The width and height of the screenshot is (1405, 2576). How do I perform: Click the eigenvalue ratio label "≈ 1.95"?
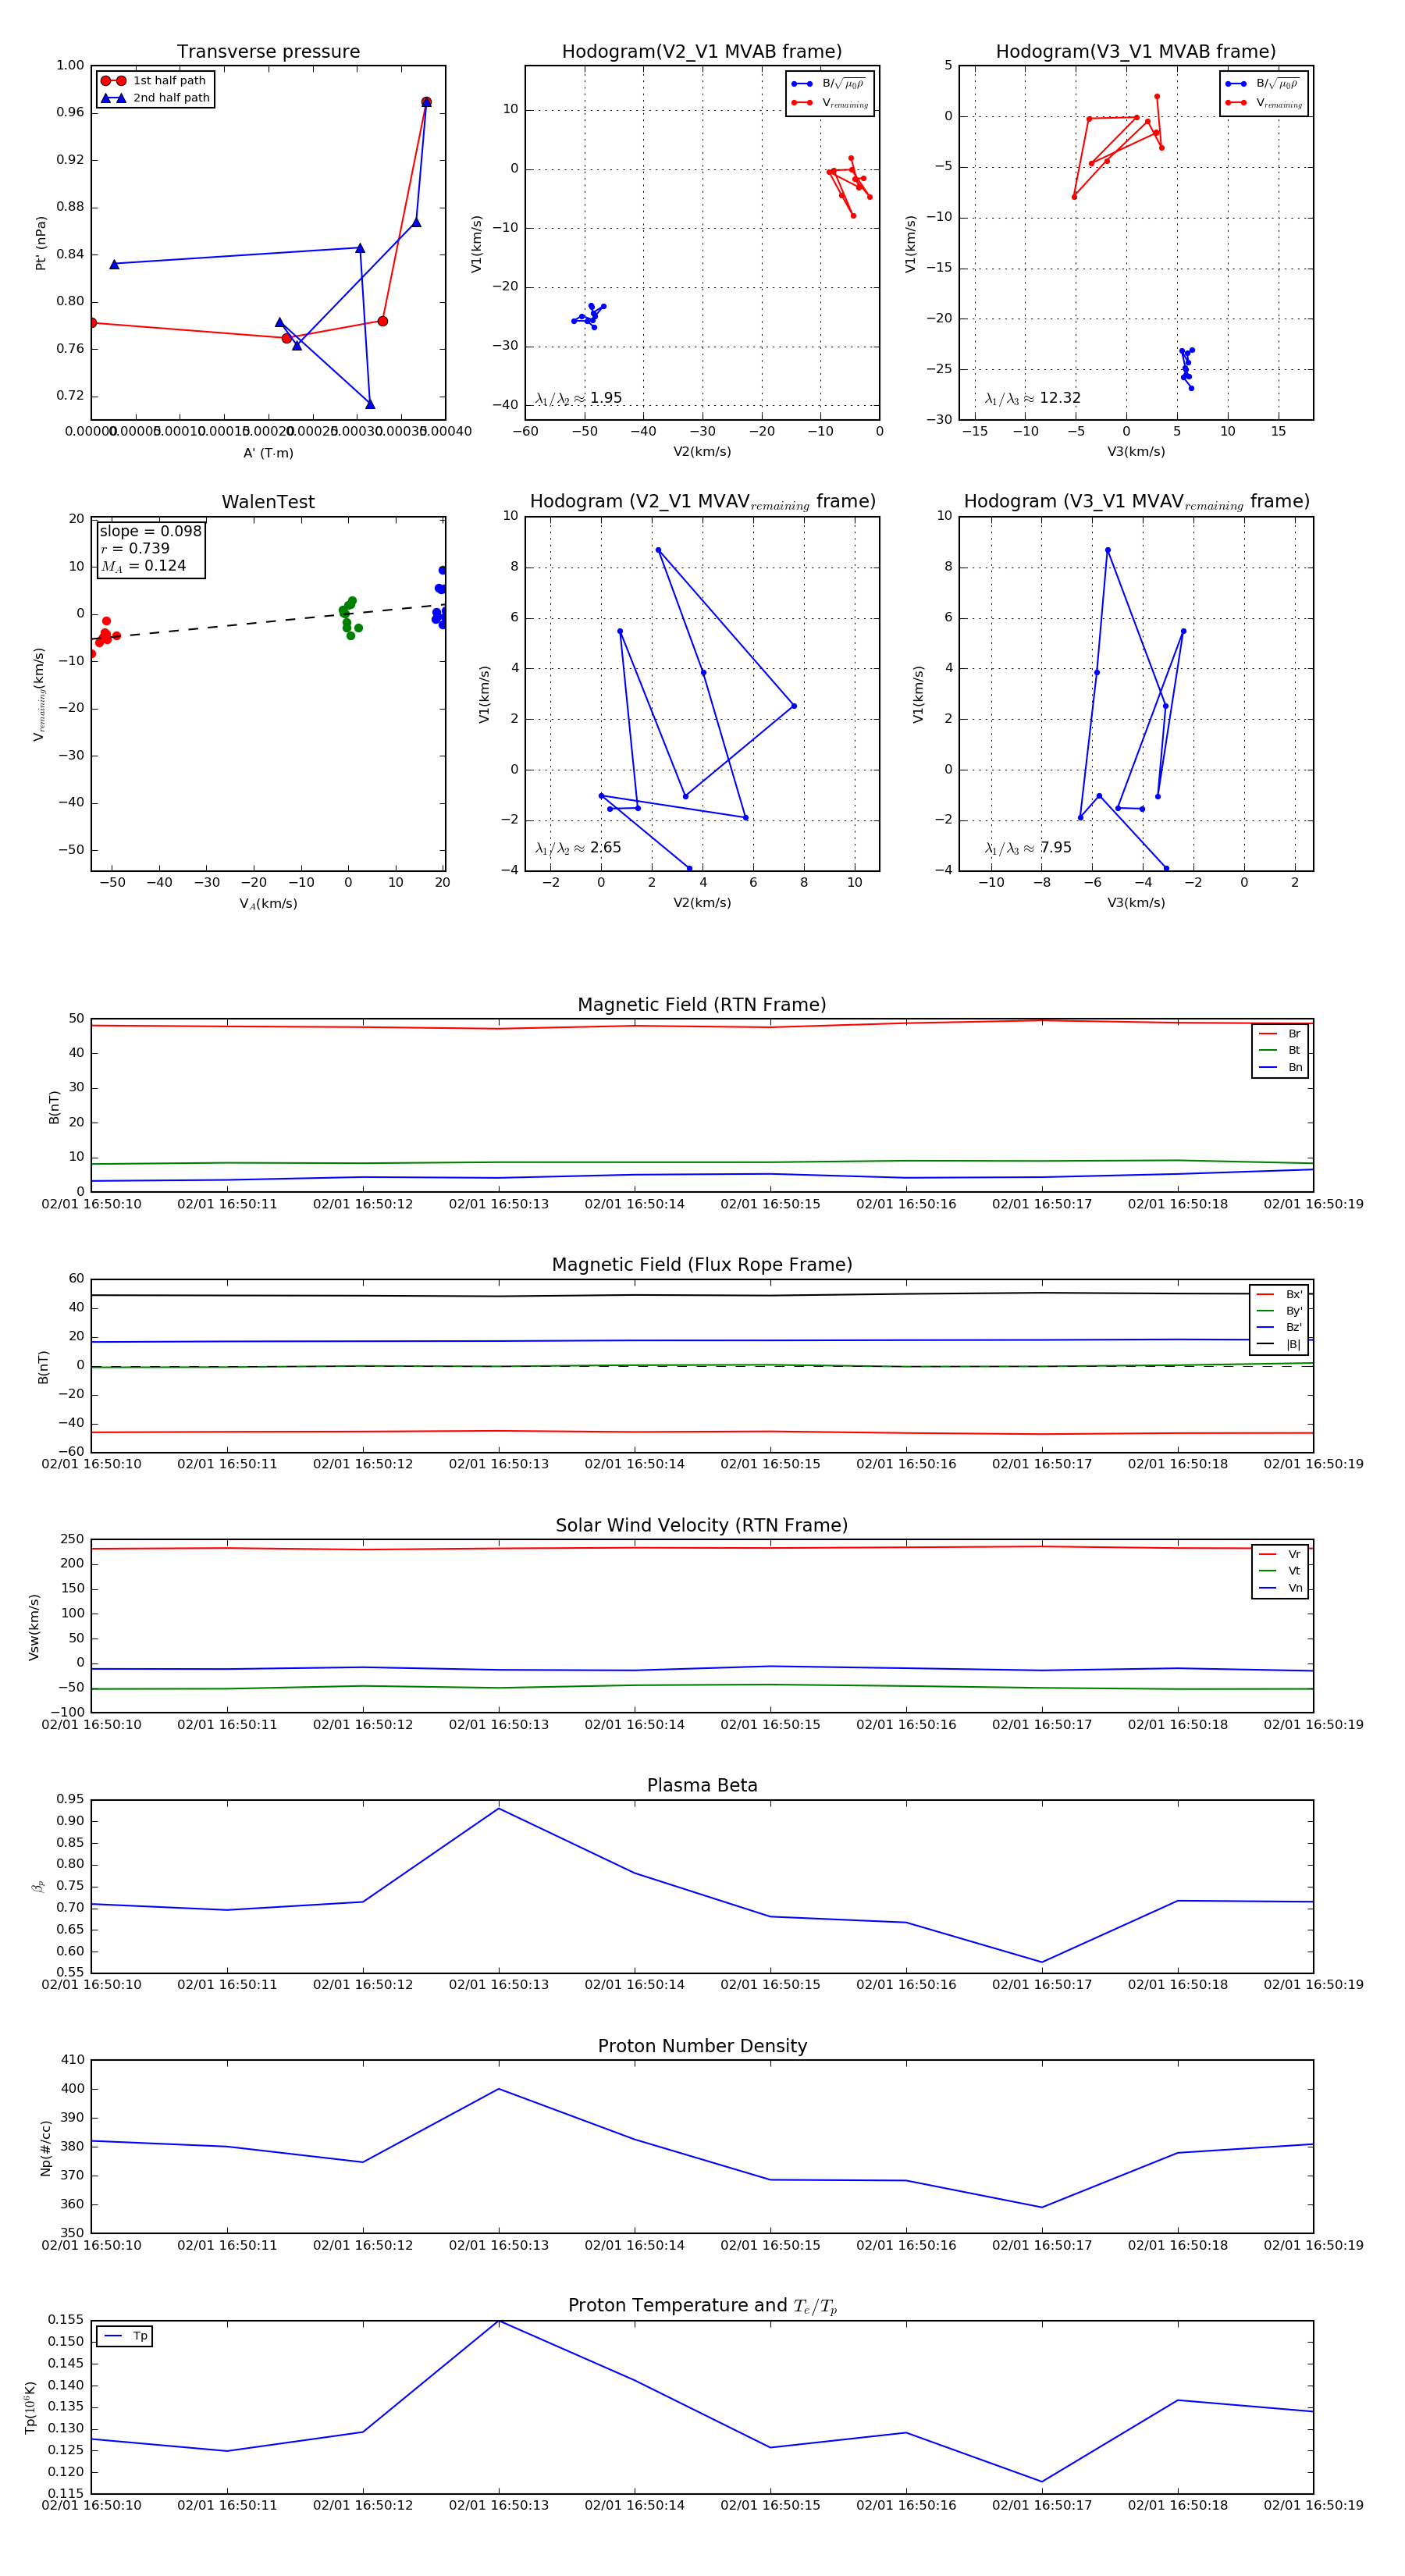click(579, 398)
